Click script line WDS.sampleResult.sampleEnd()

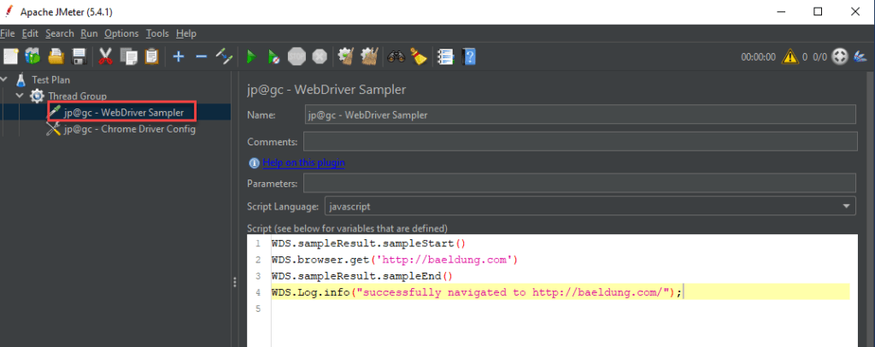(362, 275)
